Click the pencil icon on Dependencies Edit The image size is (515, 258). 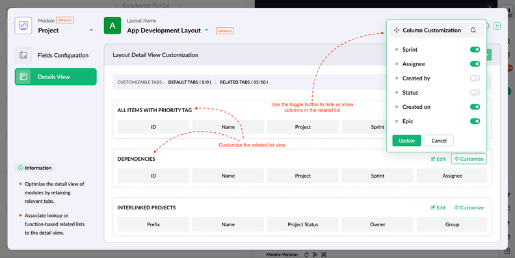point(433,159)
